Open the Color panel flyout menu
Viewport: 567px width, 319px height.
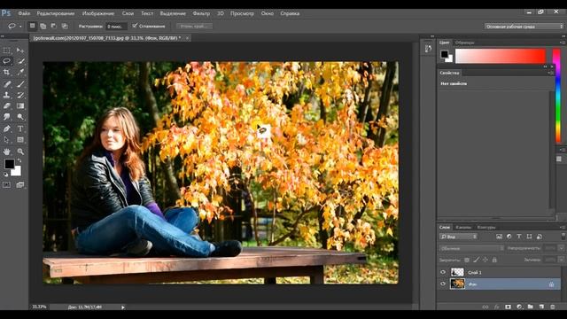[563, 43]
